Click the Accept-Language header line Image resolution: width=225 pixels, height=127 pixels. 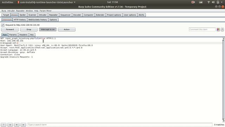18,50
